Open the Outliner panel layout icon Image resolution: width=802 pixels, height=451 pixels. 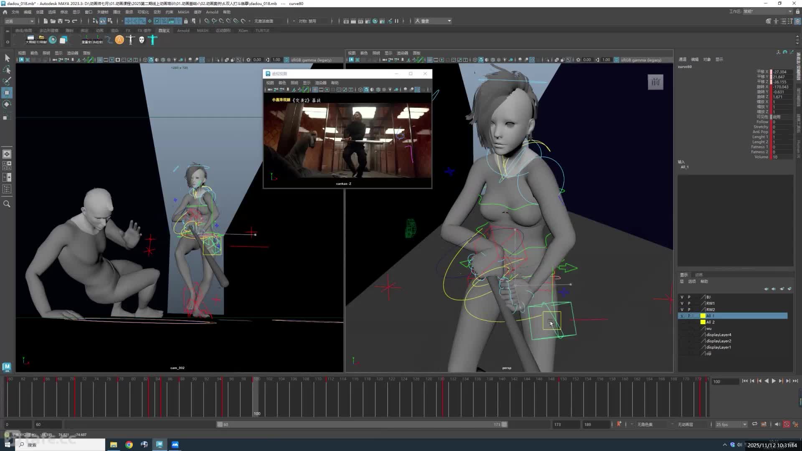pyautogui.click(x=7, y=189)
